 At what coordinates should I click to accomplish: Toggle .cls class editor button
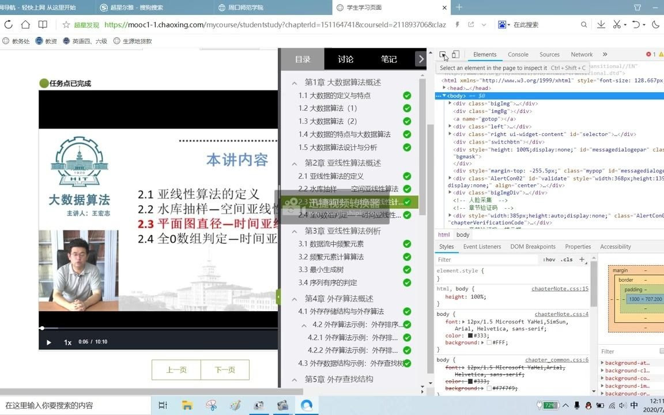(566, 259)
